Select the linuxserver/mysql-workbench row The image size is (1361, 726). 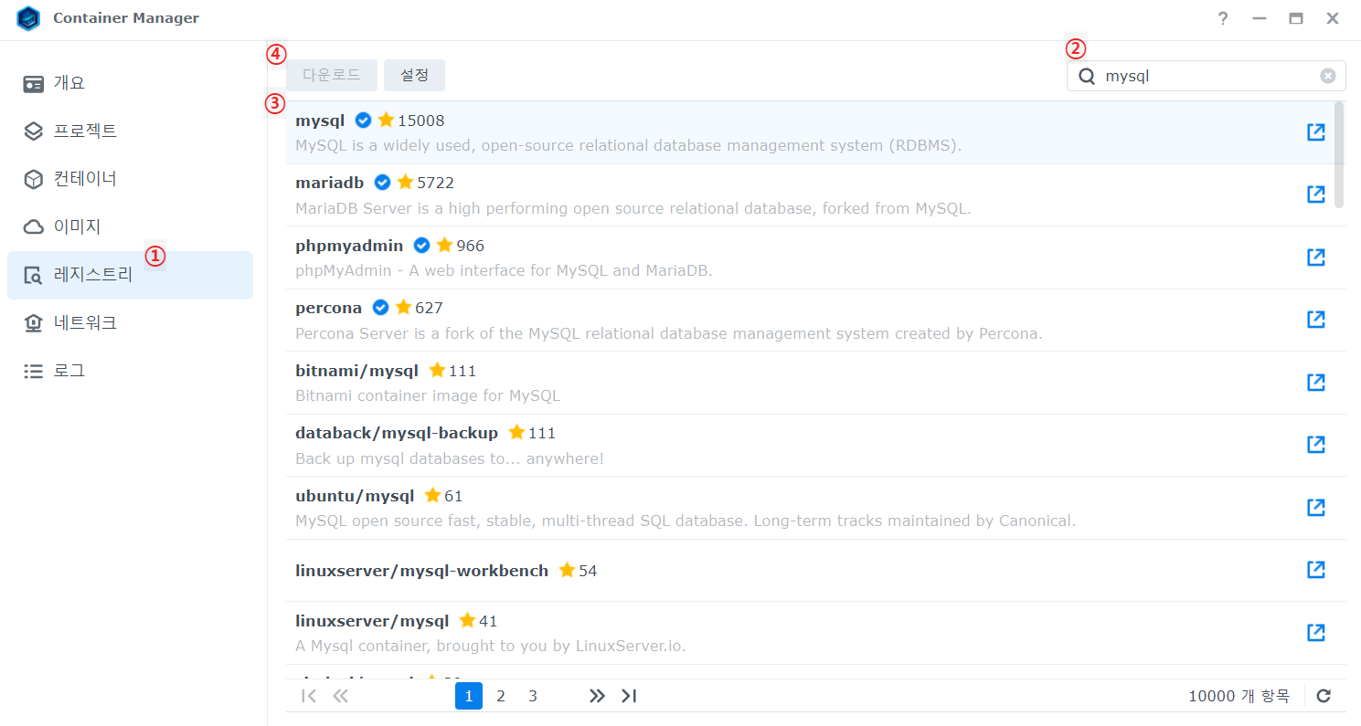(x=815, y=571)
